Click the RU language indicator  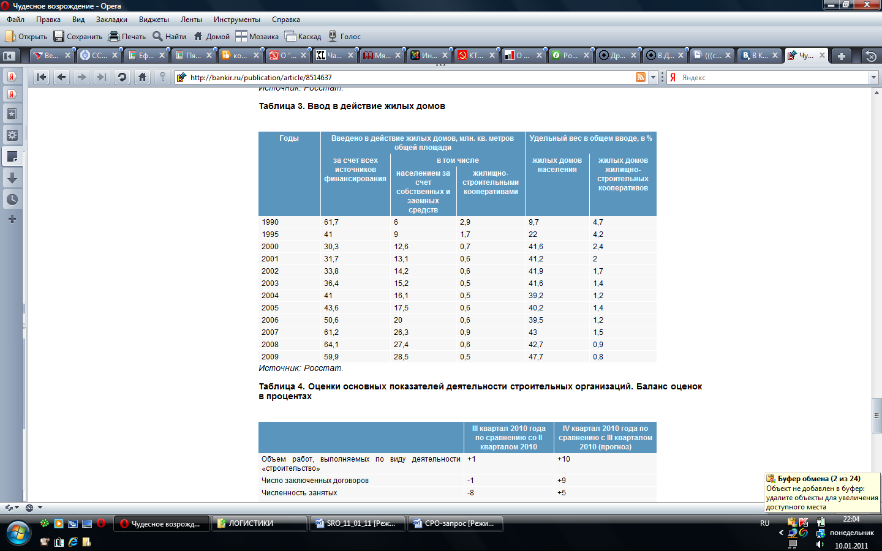click(764, 523)
